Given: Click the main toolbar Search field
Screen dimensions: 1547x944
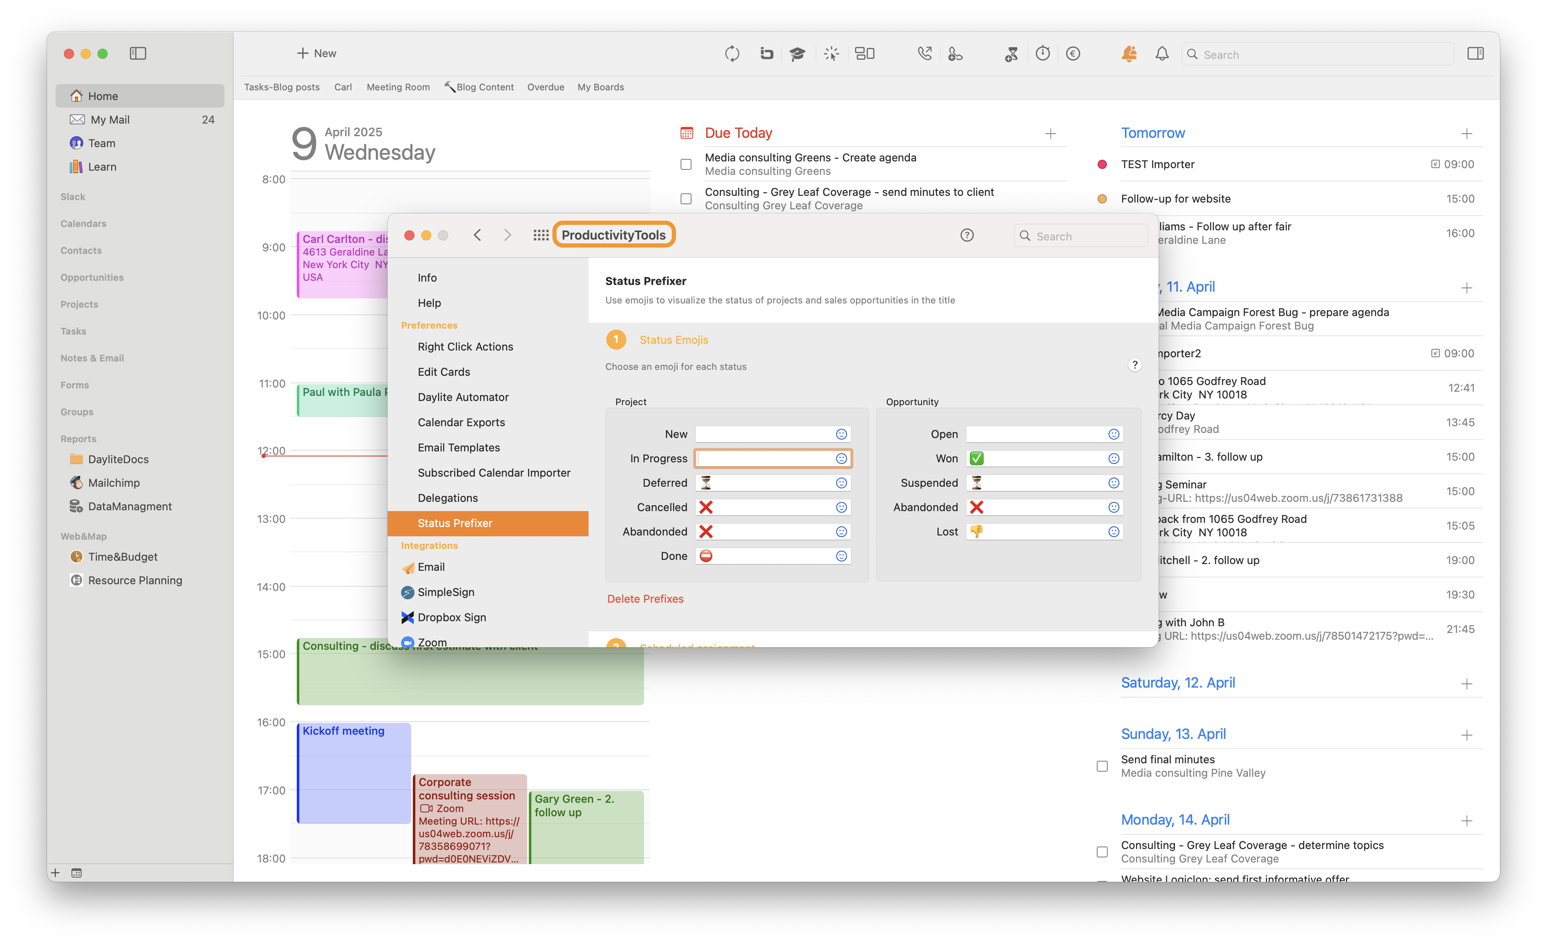Looking at the screenshot, I should point(1317,55).
